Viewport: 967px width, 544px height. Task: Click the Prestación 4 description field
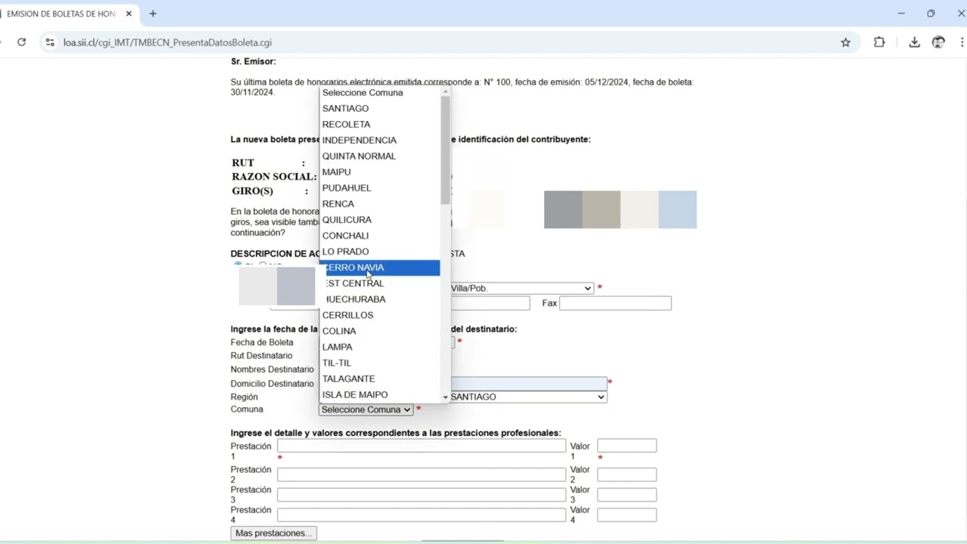pyautogui.click(x=421, y=515)
